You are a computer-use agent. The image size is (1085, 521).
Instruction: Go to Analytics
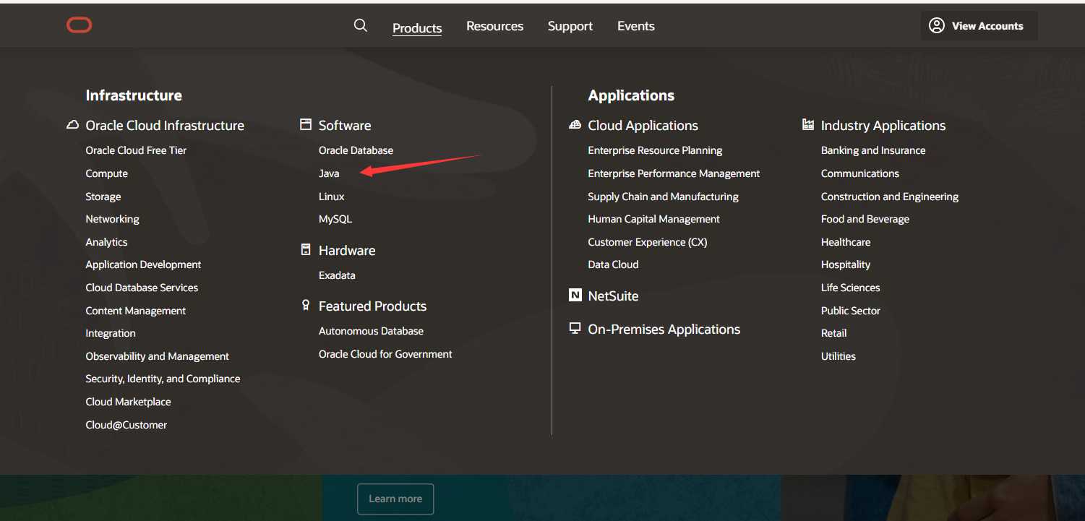coord(106,242)
